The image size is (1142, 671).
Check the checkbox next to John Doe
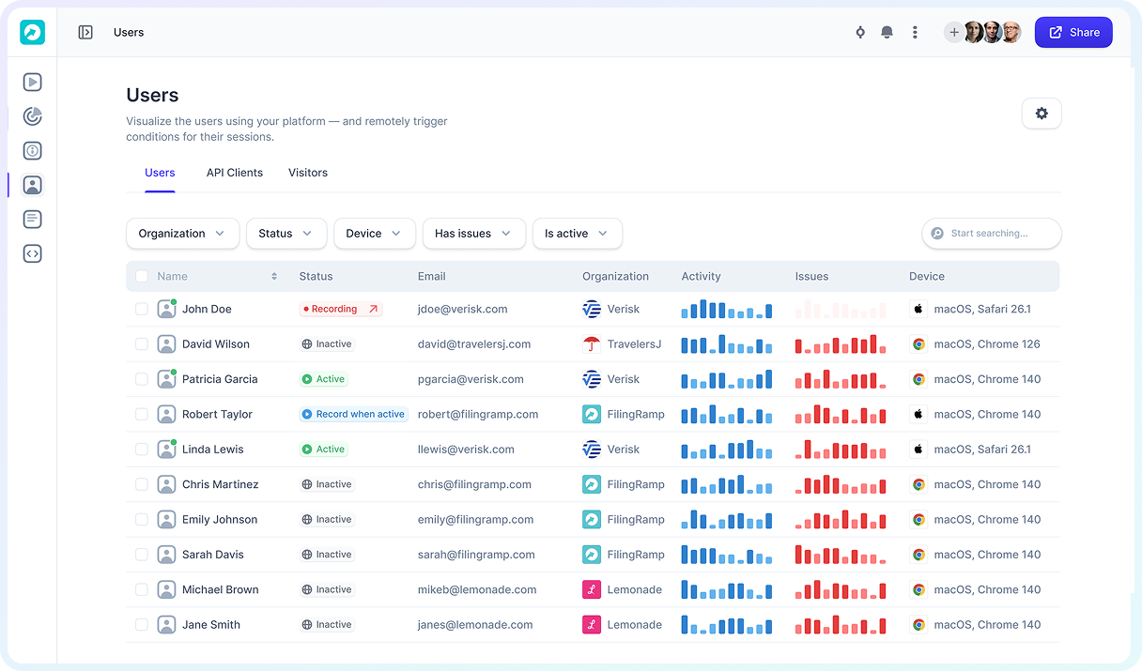(142, 308)
